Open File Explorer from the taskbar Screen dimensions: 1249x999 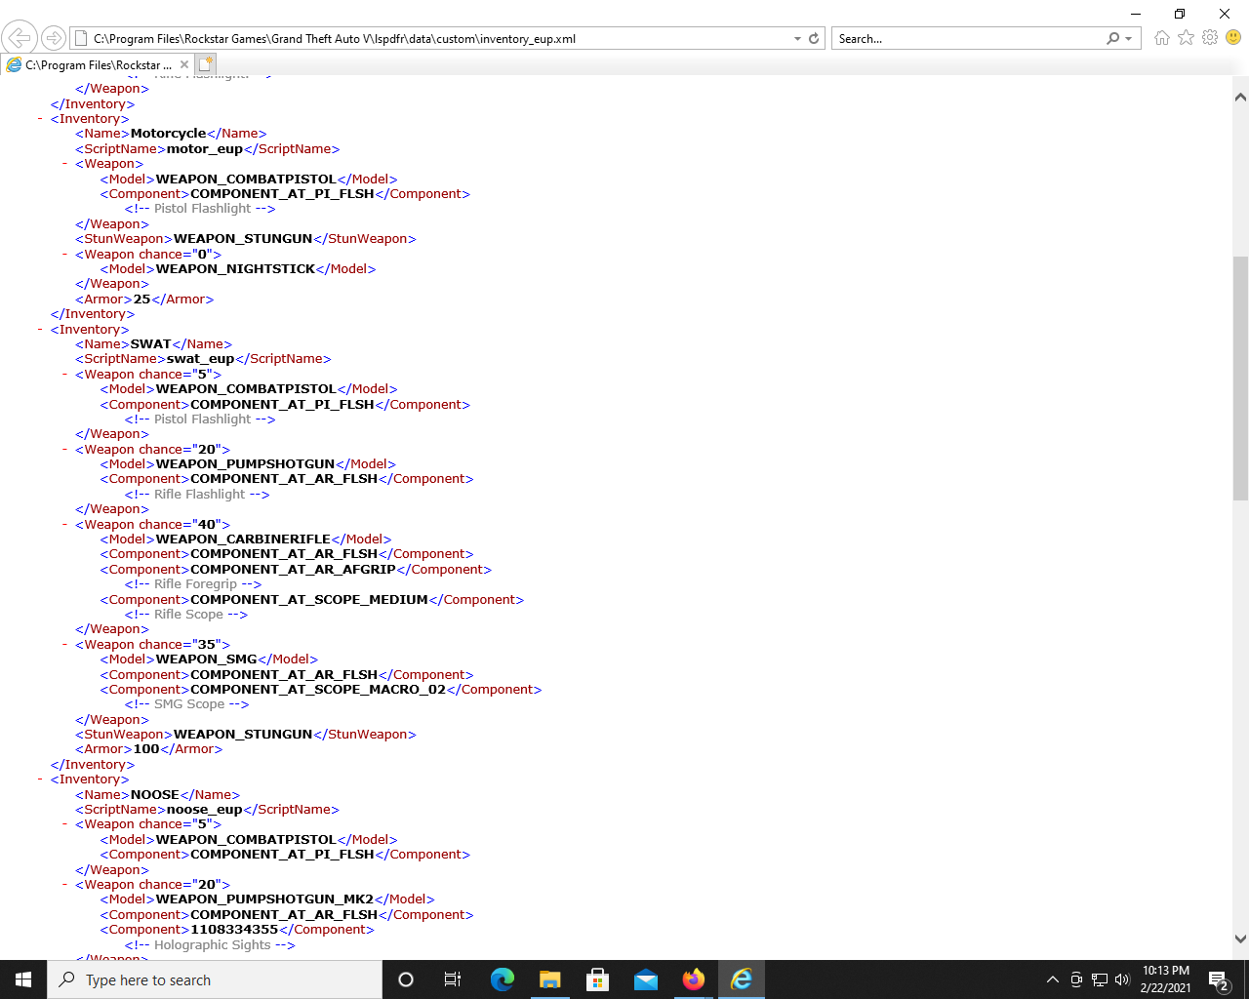(x=550, y=979)
